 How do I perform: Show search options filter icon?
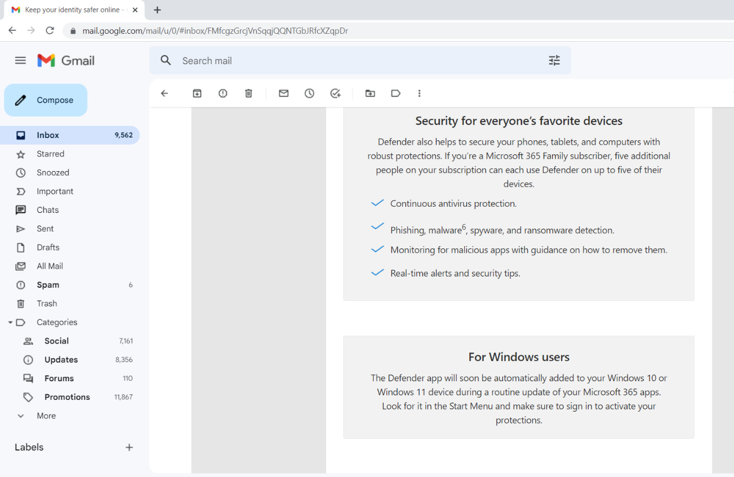pos(554,60)
